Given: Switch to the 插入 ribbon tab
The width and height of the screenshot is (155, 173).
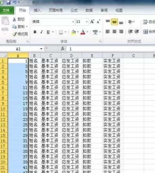Looking at the screenshot, I should click(37, 10).
